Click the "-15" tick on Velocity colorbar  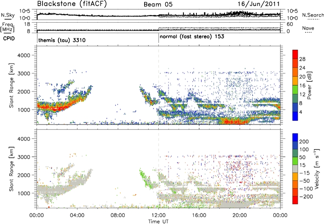(x=305, y=173)
